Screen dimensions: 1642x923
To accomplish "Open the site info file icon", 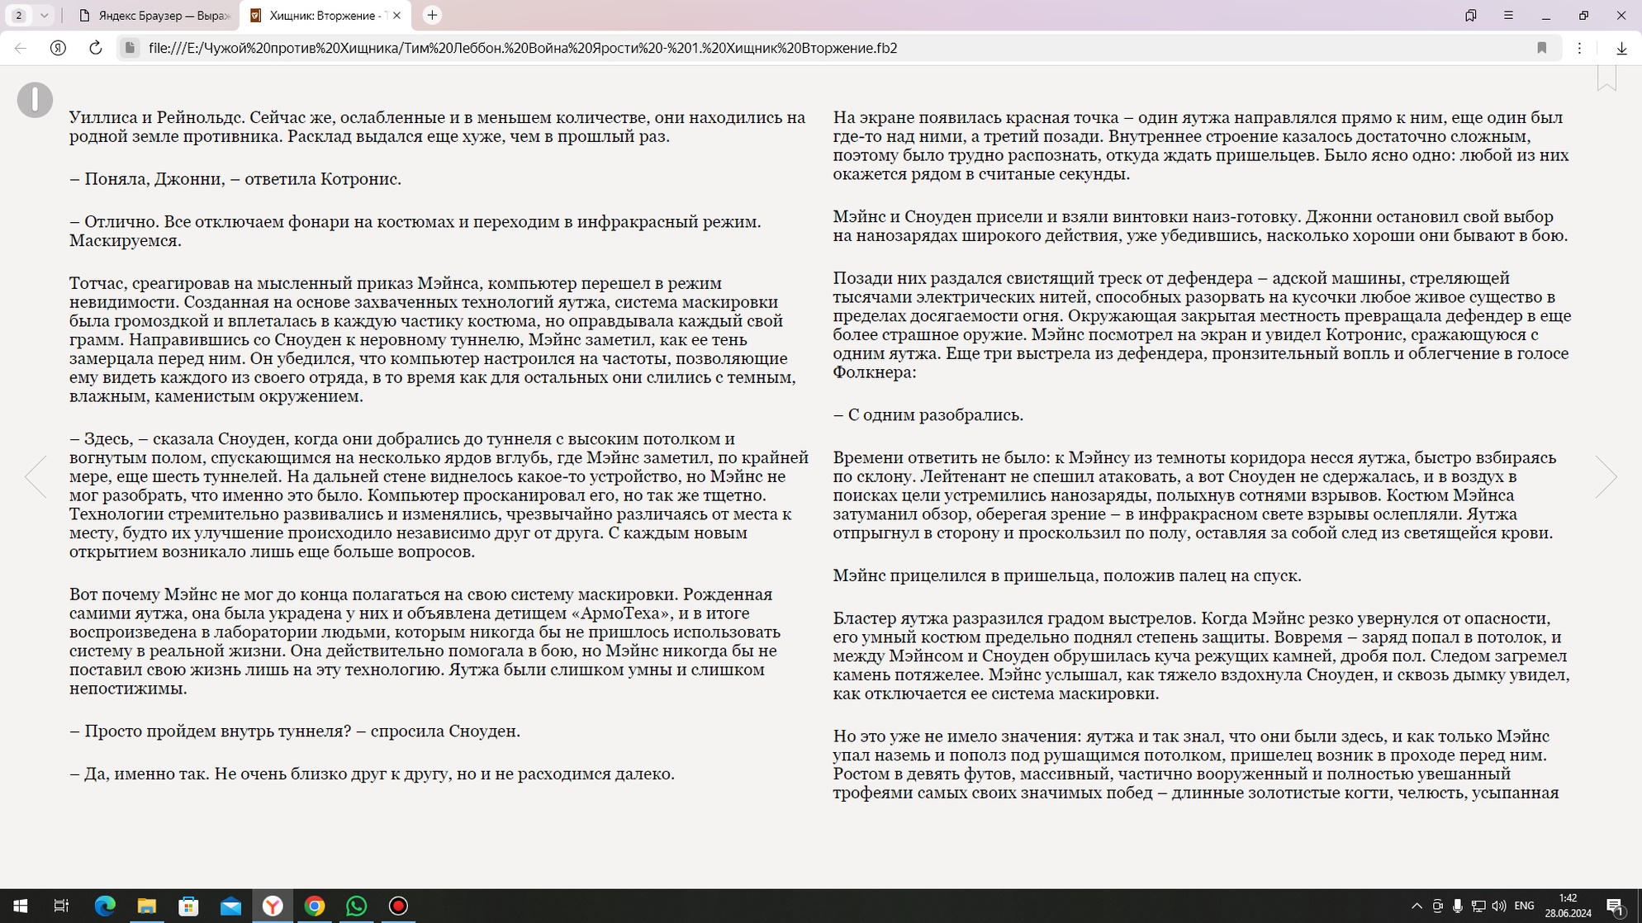I will pos(130,48).
